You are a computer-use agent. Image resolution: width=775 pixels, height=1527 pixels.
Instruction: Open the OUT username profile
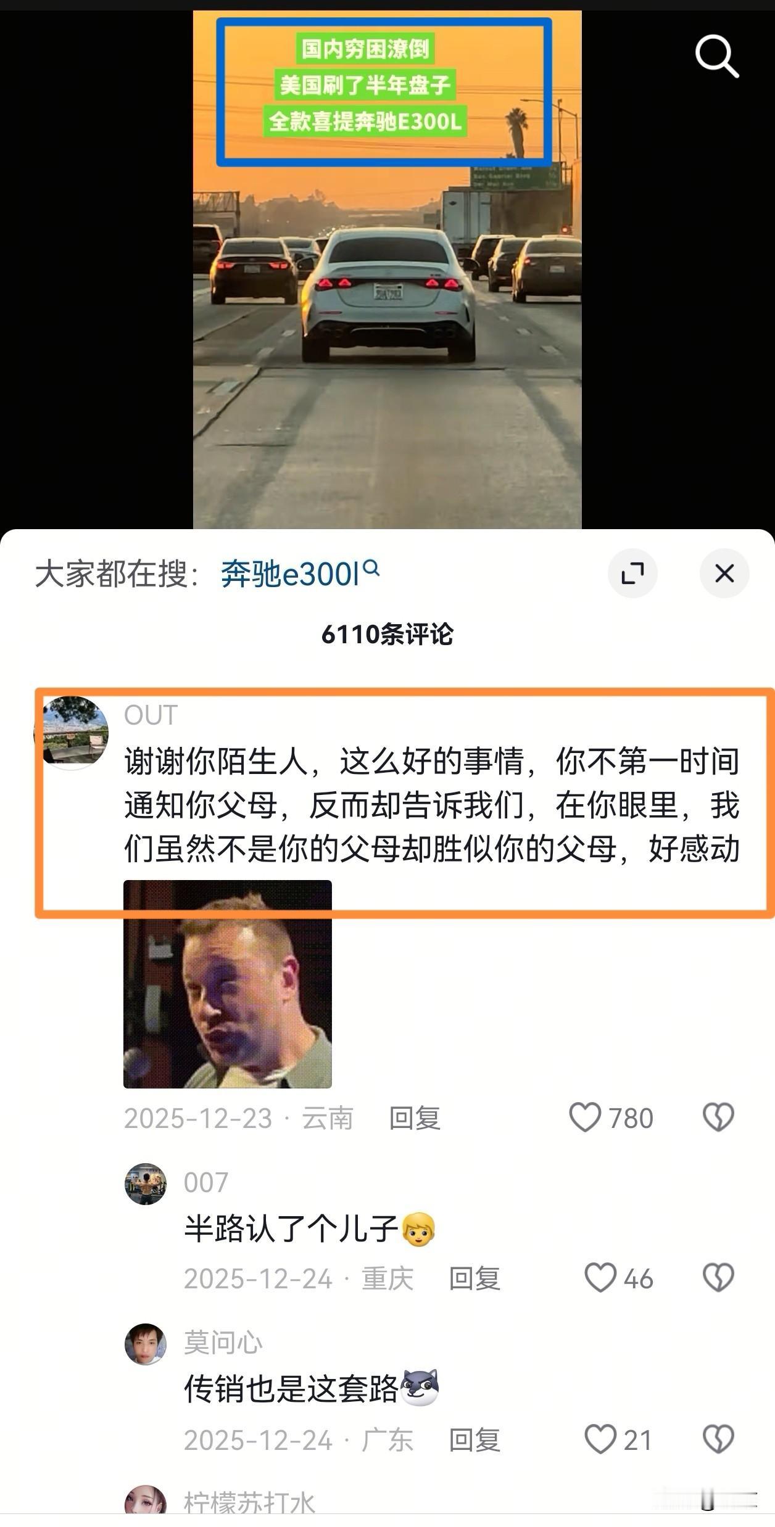(151, 715)
